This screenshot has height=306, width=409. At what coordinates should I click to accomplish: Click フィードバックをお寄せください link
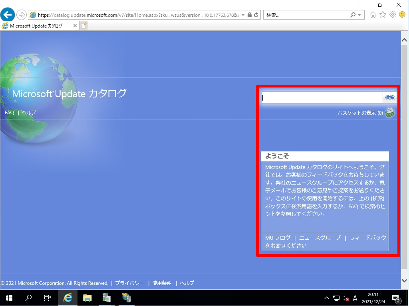click(x=326, y=242)
